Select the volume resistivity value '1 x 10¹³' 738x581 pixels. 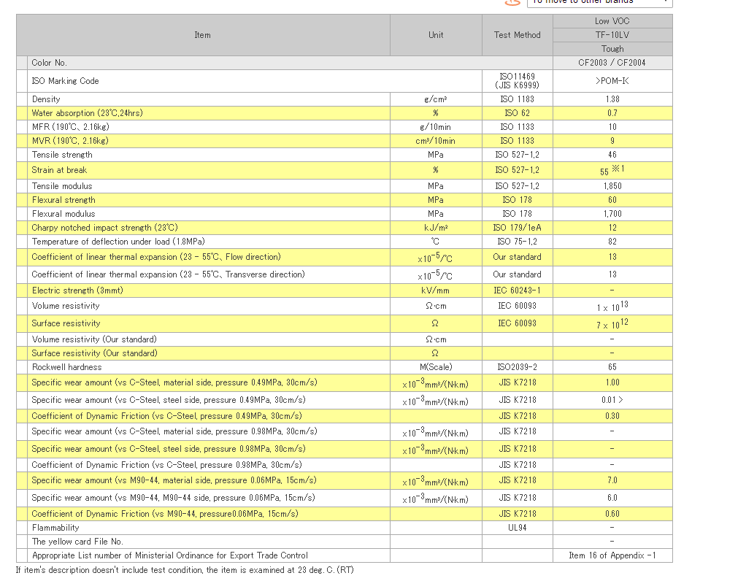coord(612,307)
